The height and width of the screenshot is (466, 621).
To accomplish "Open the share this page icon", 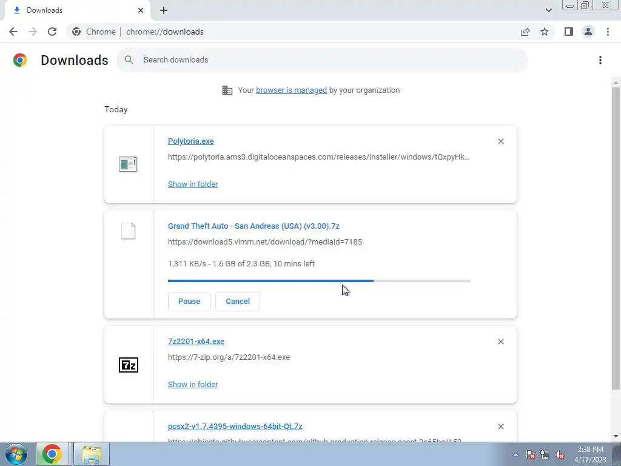I will (x=525, y=32).
